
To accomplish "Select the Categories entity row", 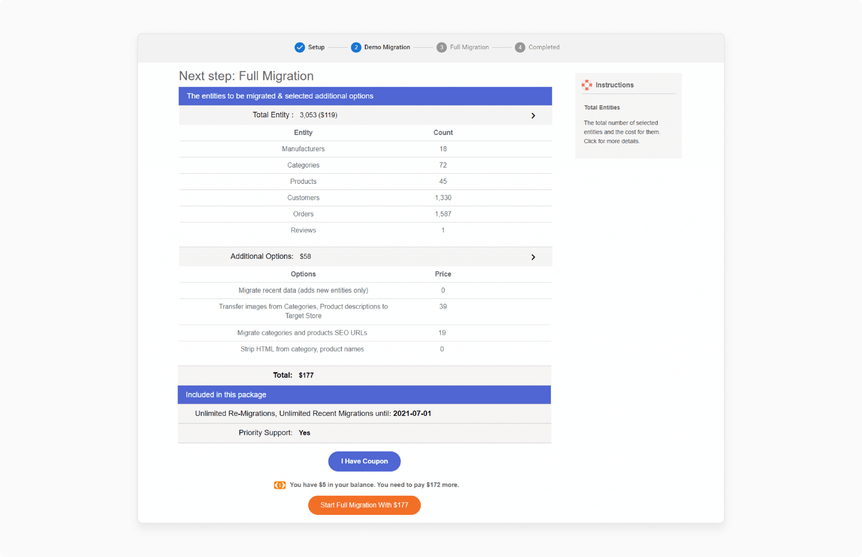I will (366, 165).
